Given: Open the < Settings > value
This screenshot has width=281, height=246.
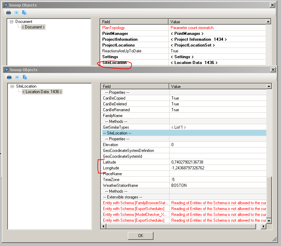Looking at the screenshot, I should point(182,57).
